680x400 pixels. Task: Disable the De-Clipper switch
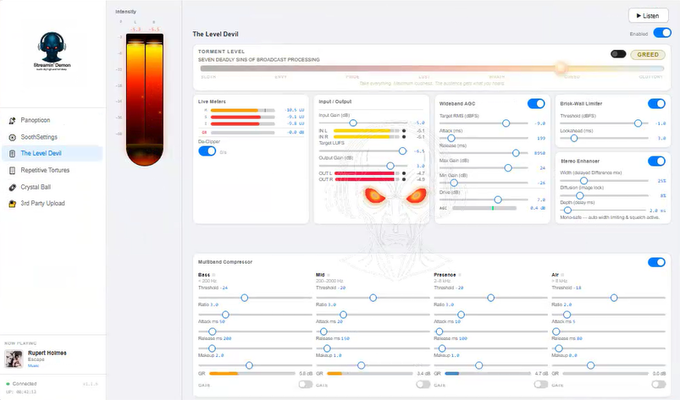[207, 151]
